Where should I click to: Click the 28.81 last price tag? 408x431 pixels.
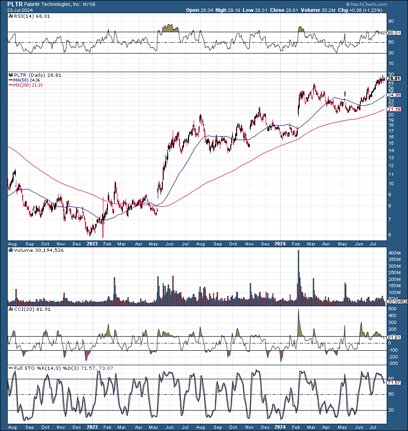coord(394,78)
